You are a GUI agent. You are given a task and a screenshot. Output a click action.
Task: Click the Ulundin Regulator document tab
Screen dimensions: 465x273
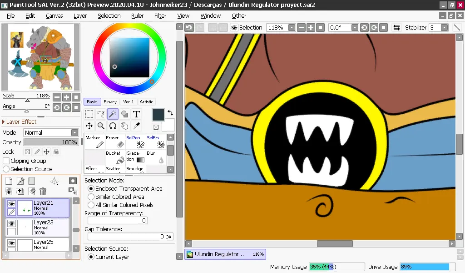[225, 254]
